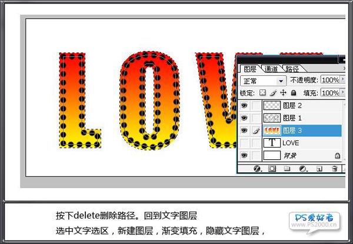Click the lock position move icon
This screenshot has height=244, width=353.
pos(283,93)
